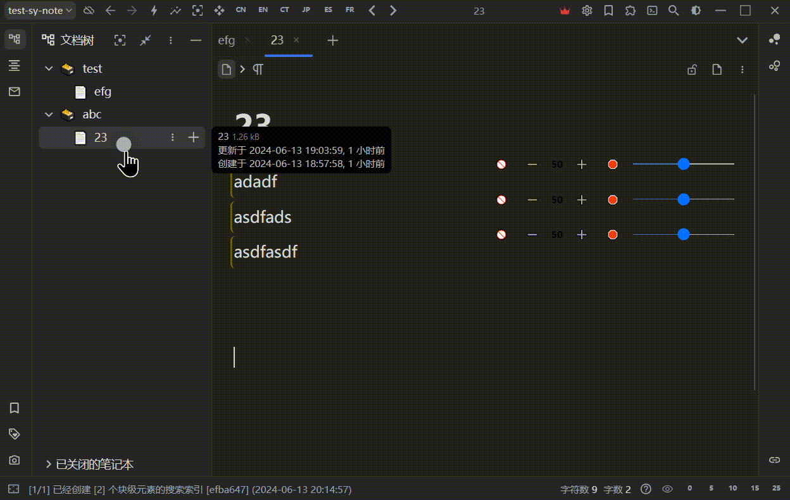Switch language to EN
Screen dimensions: 790x500
coord(263,11)
